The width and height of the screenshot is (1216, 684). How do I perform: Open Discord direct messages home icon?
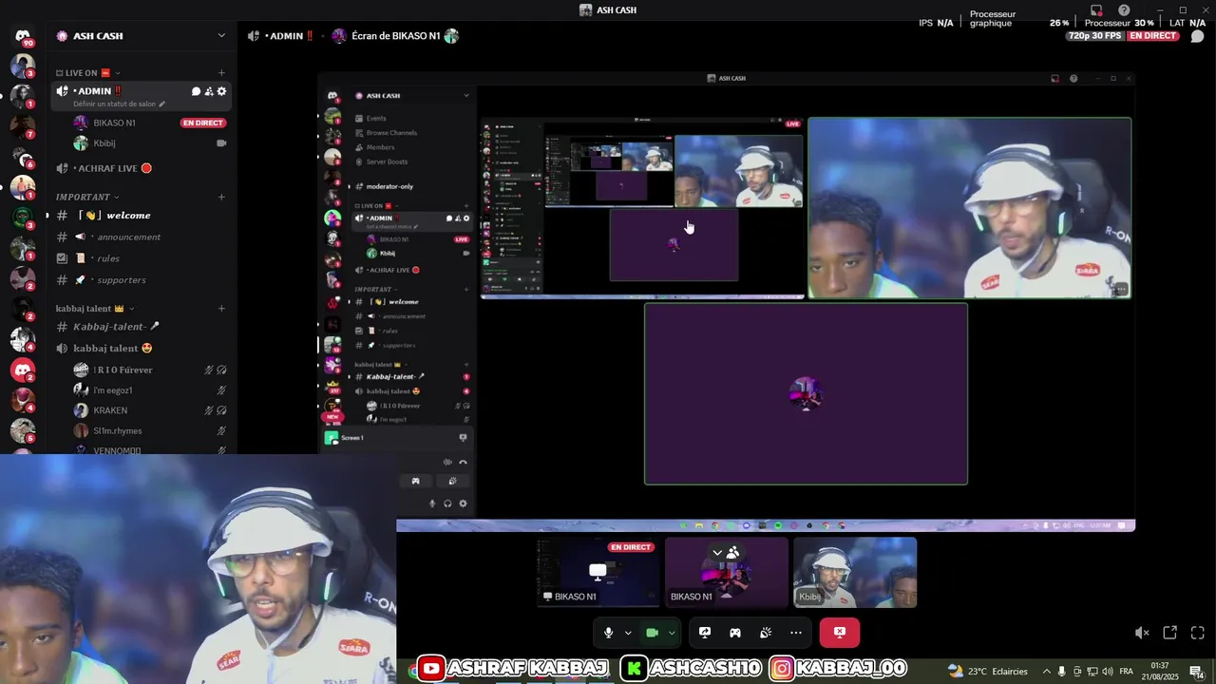pos(23,37)
